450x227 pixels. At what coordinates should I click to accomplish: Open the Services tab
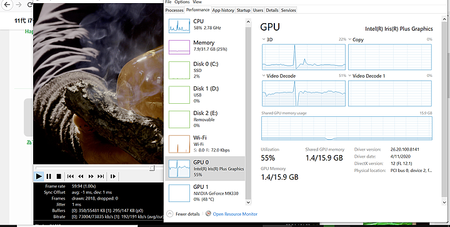(288, 10)
